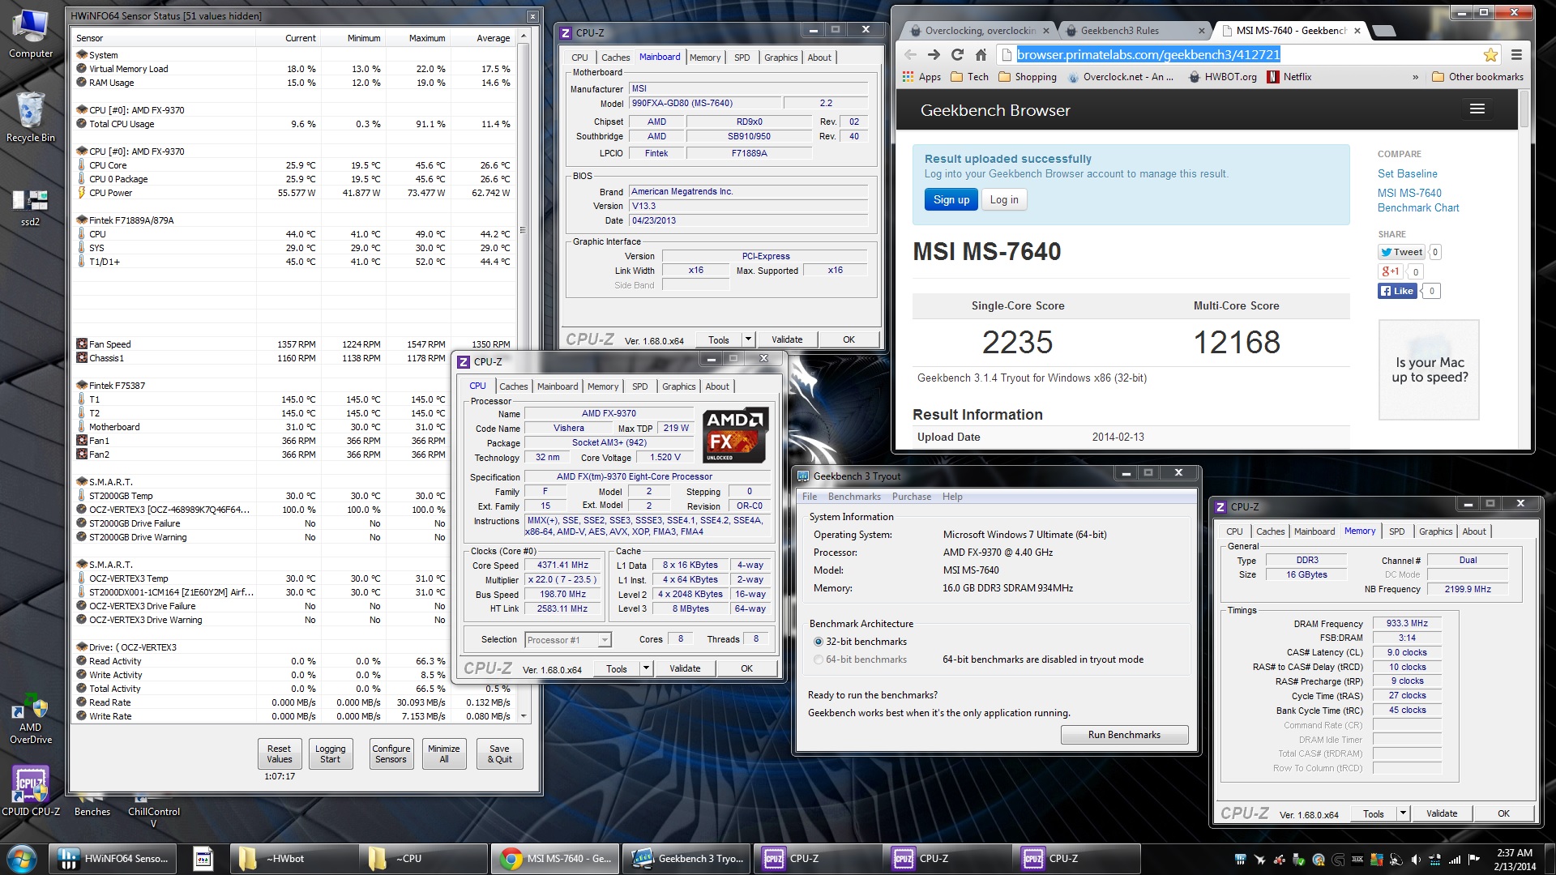Click the Chrome back arrow
The image size is (1556, 875).
(x=910, y=54)
